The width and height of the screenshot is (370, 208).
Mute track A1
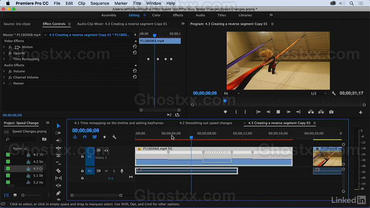(106, 171)
